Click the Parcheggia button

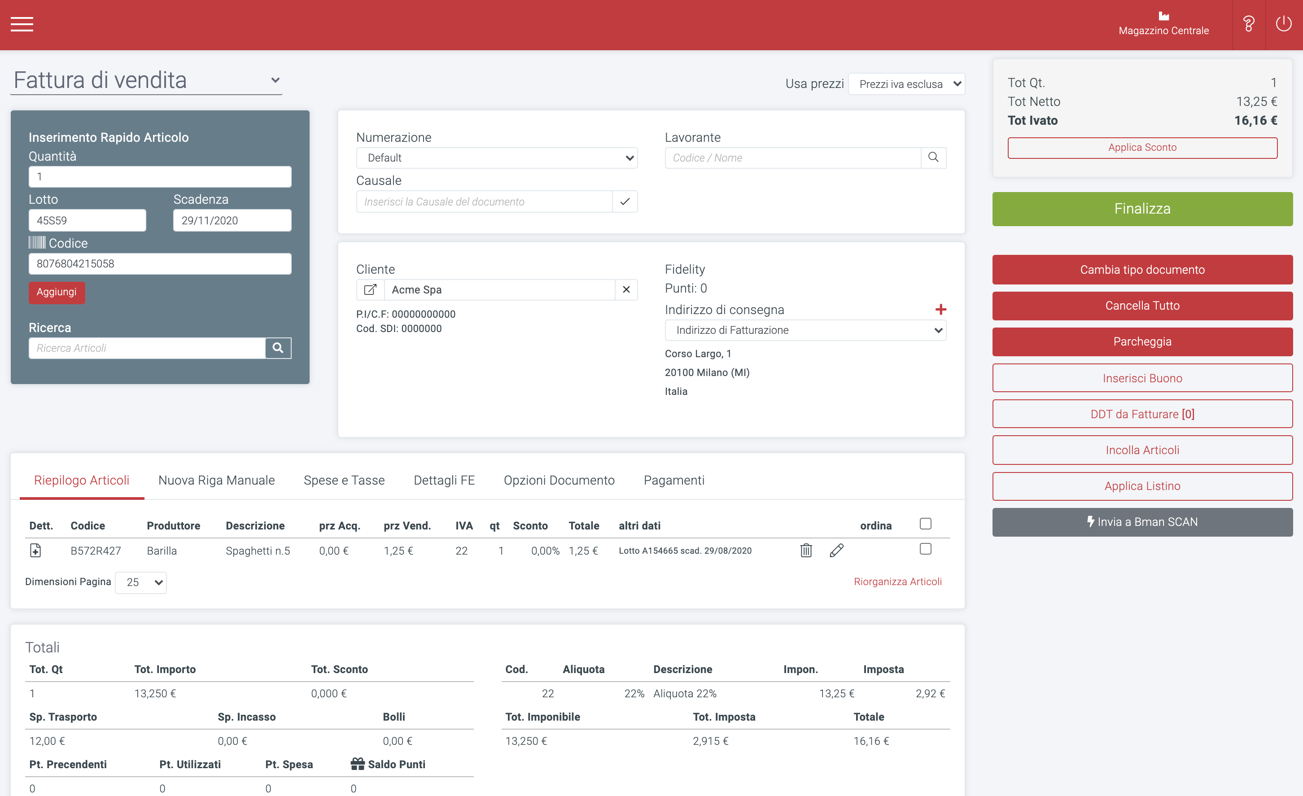[1142, 341]
